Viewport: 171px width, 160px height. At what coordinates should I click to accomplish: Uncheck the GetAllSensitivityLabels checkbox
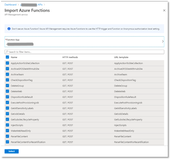pyautogui.click(x=7, y=108)
